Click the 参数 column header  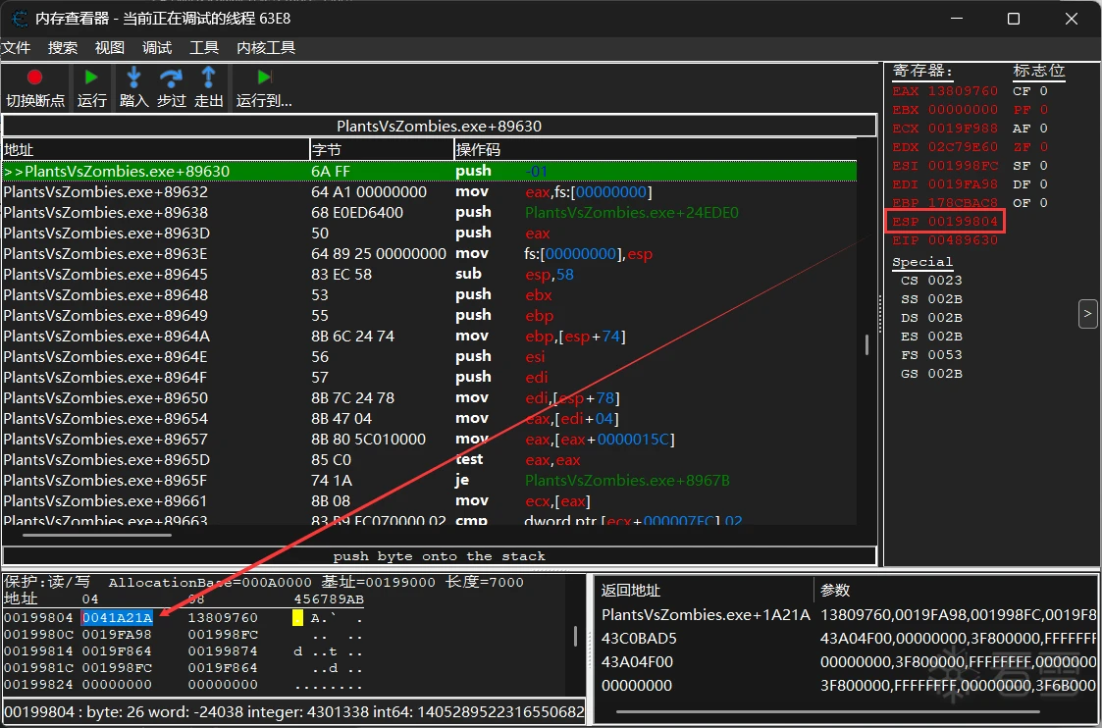click(x=956, y=591)
